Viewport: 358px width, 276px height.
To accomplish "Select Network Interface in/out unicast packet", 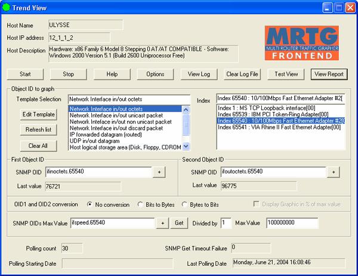I will point(116,115).
